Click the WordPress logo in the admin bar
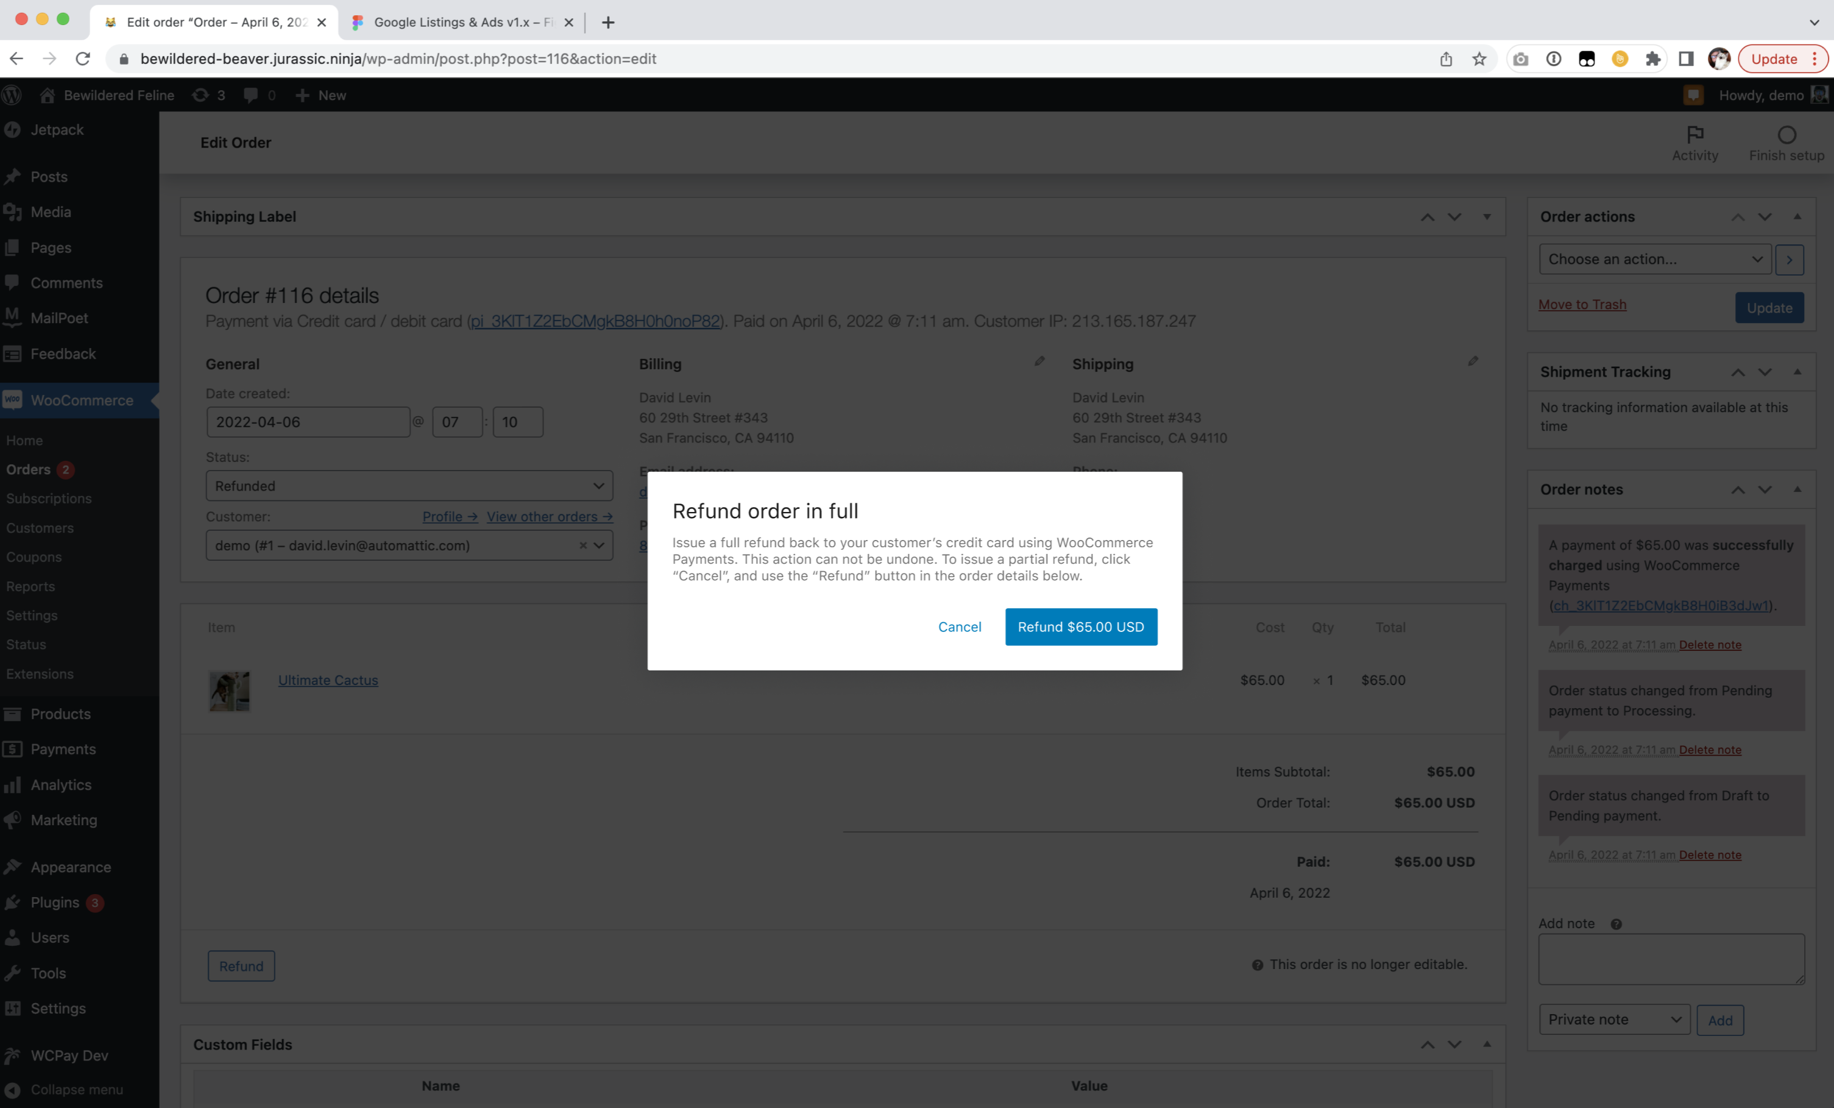The width and height of the screenshot is (1834, 1108). coord(12,94)
